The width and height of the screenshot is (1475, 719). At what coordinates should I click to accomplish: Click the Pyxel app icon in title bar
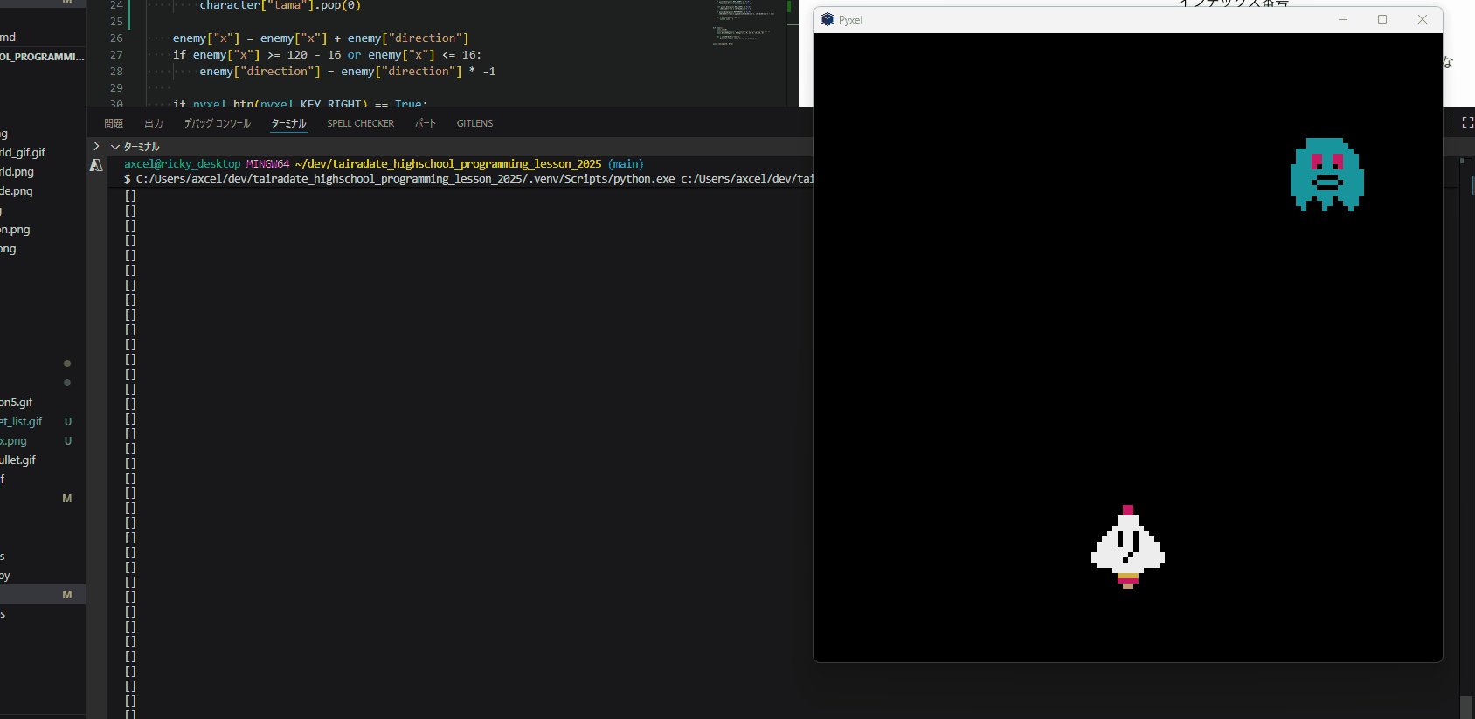[828, 20]
